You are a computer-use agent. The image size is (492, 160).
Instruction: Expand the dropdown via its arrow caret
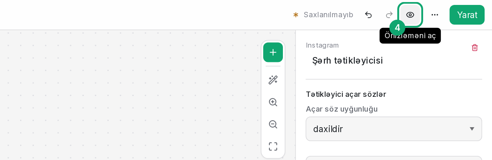coord(472,129)
